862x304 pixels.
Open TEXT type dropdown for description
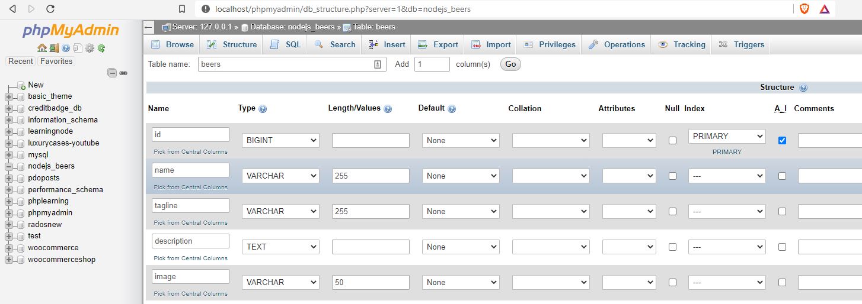click(280, 247)
